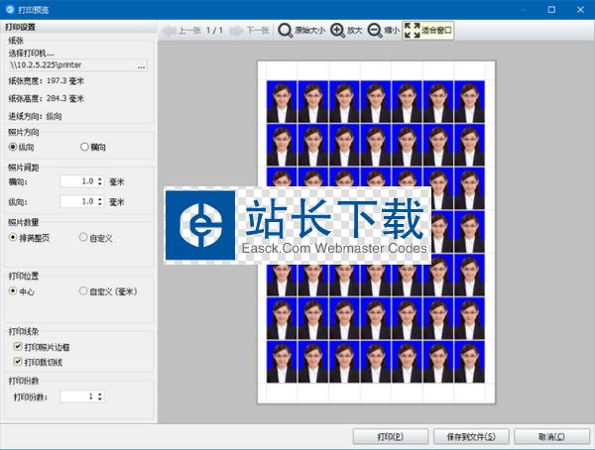Click the 打印(P) print button
The width and height of the screenshot is (595, 450).
[x=389, y=436]
